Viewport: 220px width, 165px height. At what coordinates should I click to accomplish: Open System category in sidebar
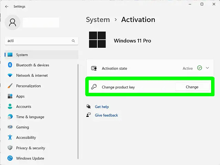point(42,55)
